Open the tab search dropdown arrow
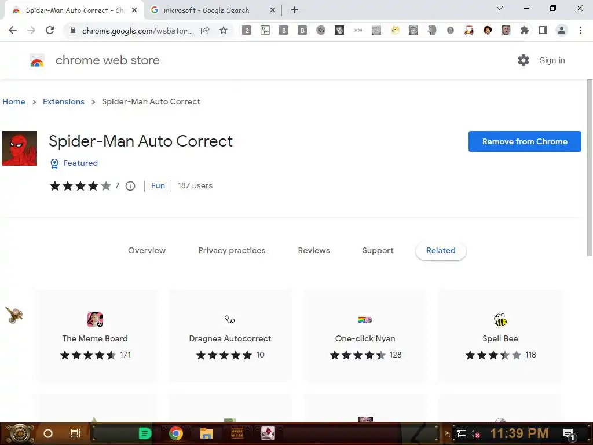 pos(500,8)
